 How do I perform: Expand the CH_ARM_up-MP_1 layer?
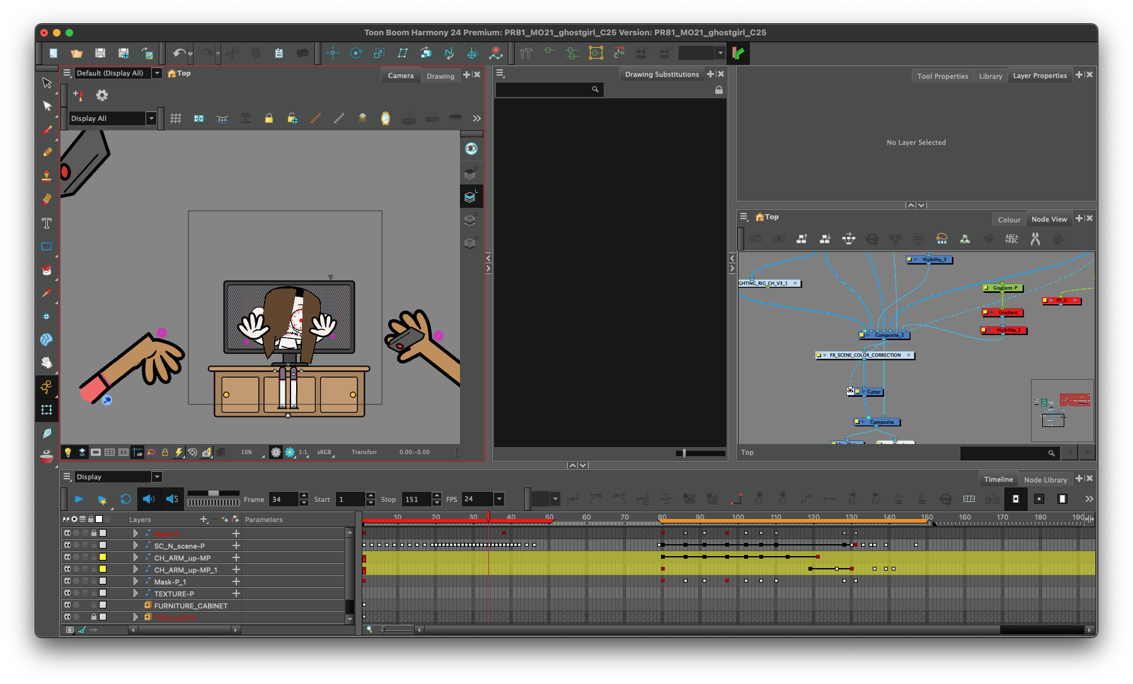tap(135, 569)
